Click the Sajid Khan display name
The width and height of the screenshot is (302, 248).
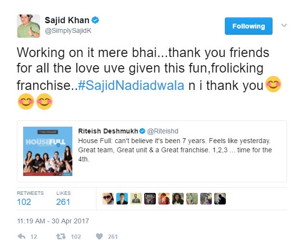click(x=67, y=20)
